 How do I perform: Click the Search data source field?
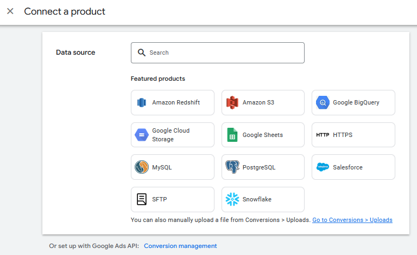coord(218,53)
